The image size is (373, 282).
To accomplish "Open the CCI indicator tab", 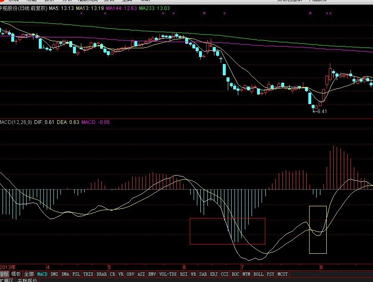I will click(224, 274).
